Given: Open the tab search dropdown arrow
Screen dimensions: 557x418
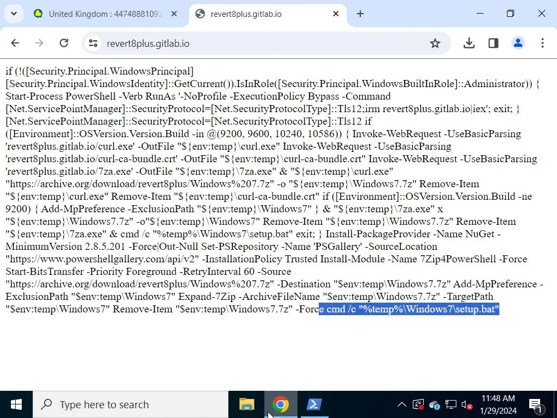Looking at the screenshot, I should [14, 14].
